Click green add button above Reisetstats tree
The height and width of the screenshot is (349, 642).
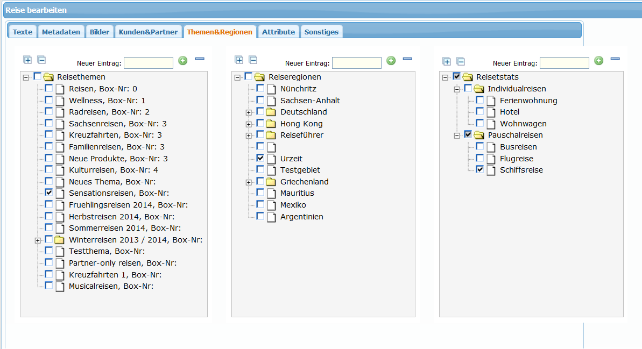599,61
